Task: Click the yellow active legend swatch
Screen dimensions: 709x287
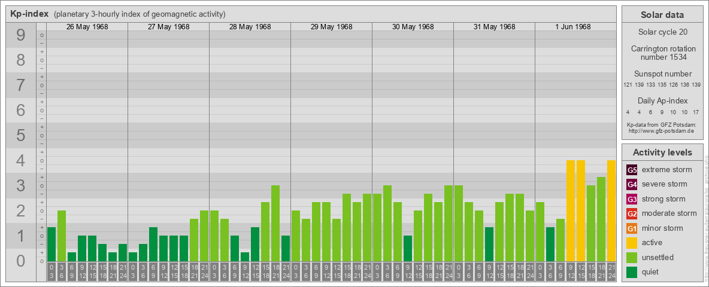Action: coord(632,243)
